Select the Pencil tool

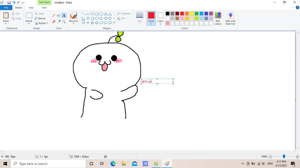pos(54,15)
